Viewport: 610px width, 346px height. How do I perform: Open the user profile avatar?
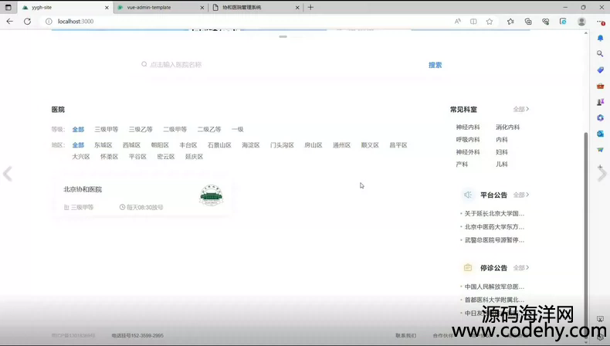coord(581,22)
